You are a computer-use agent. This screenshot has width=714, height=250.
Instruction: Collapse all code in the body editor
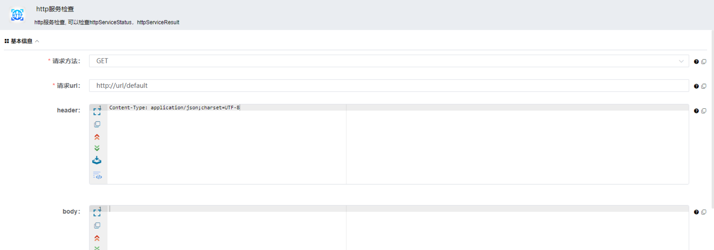tap(97, 238)
